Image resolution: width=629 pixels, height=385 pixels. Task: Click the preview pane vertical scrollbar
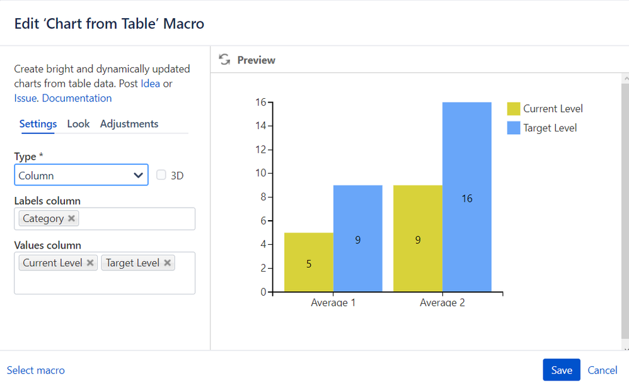tap(625, 214)
